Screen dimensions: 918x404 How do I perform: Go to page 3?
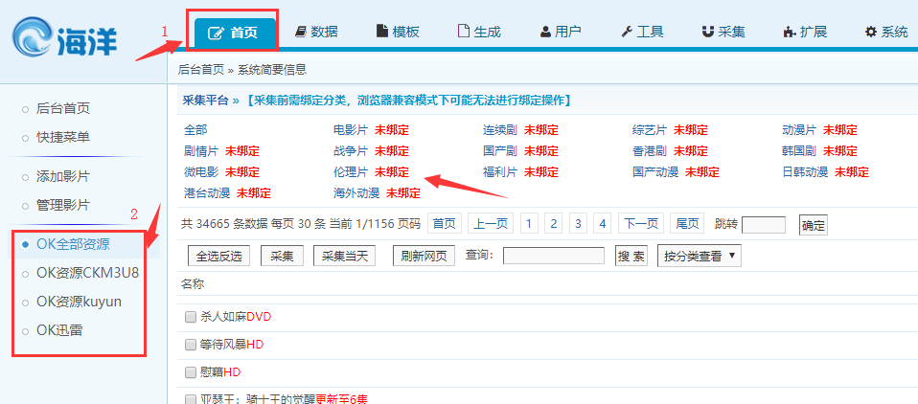tap(577, 223)
